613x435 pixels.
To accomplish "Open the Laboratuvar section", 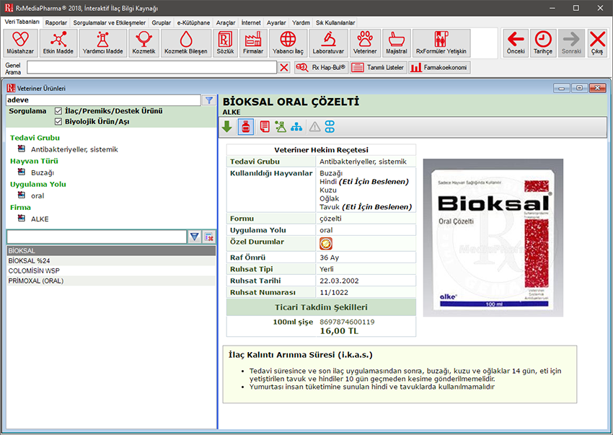I will (328, 43).
